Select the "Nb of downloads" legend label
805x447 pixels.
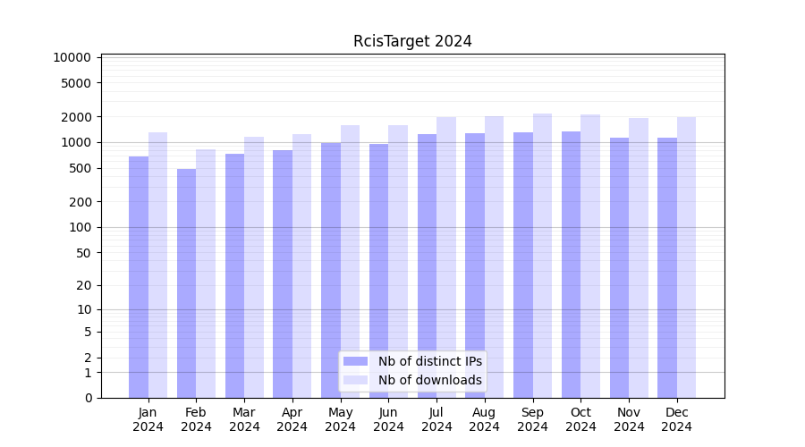click(429, 380)
